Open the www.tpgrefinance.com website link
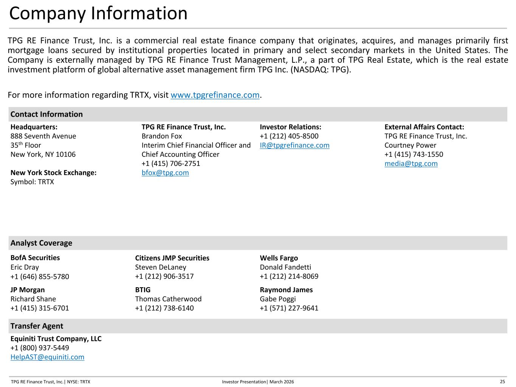Image resolution: width=516 pixels, height=387 pixels. (215, 95)
